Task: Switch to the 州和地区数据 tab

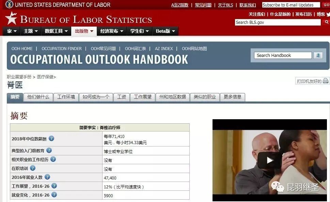Action: pyautogui.click(x=173, y=97)
